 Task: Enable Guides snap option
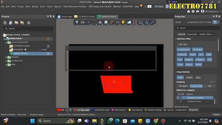(189, 77)
